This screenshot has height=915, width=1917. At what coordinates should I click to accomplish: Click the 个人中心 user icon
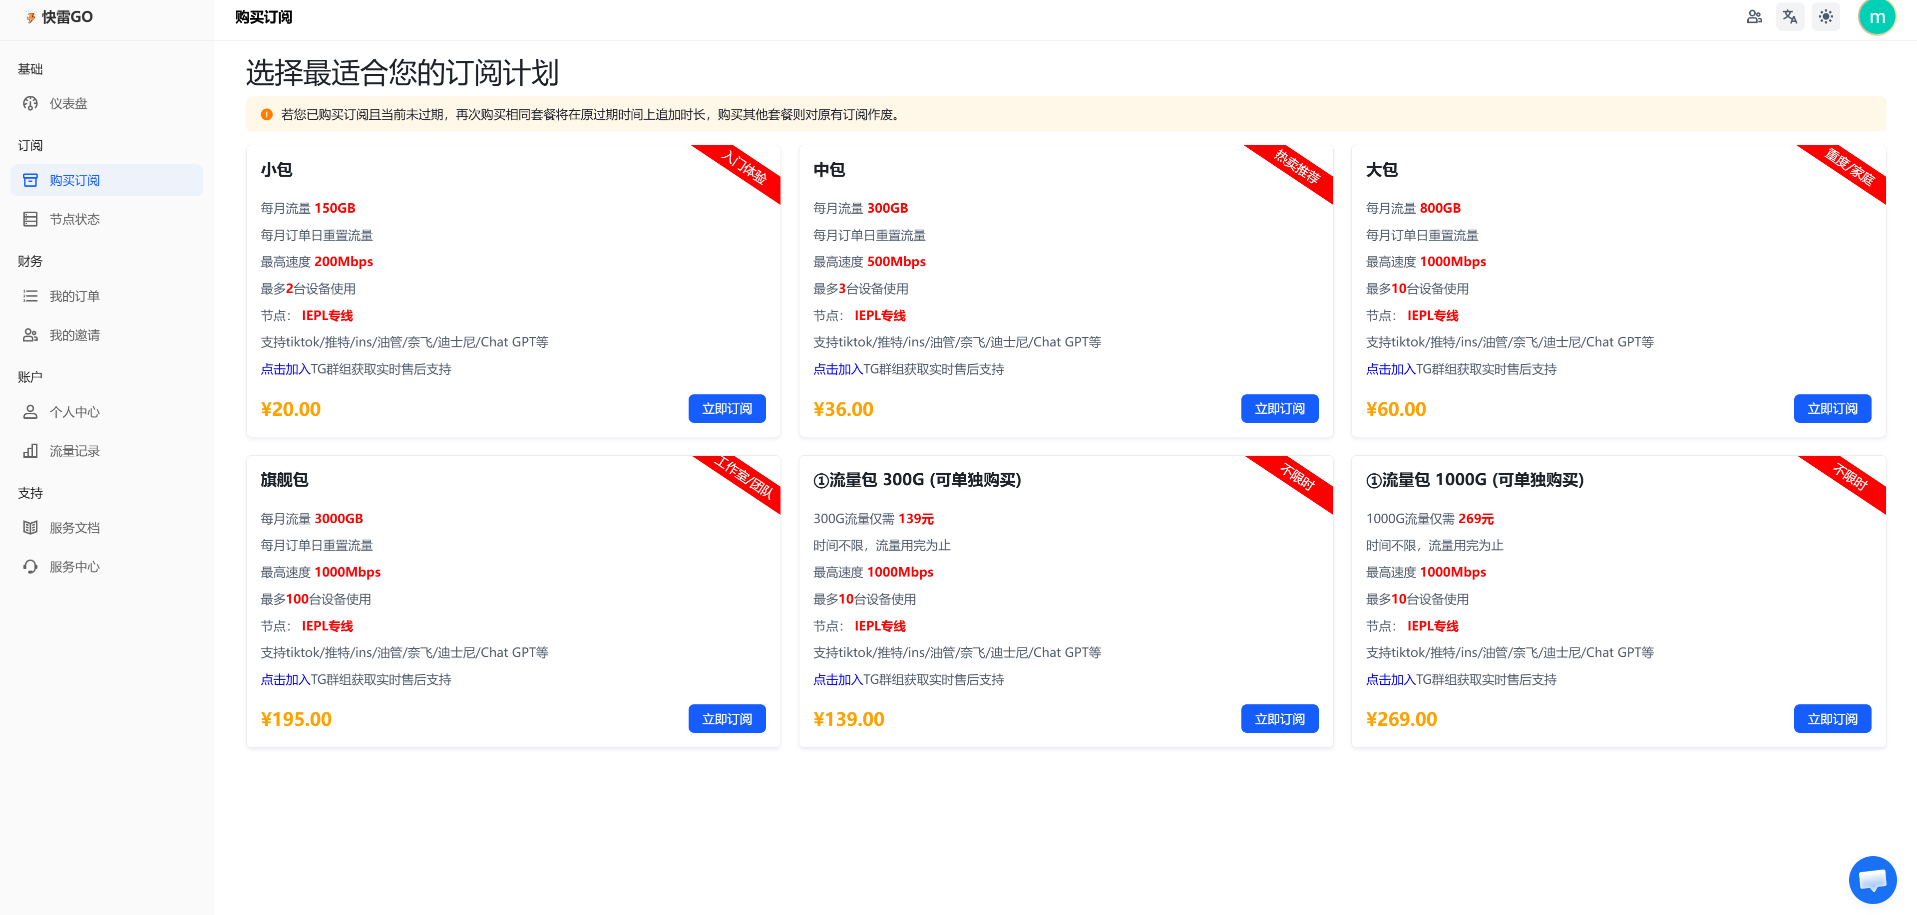tap(30, 412)
